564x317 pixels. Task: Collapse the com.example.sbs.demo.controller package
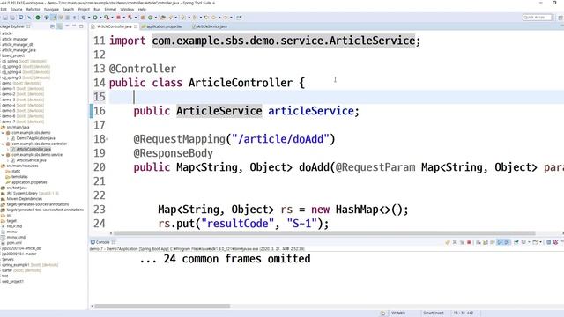tap(3, 144)
